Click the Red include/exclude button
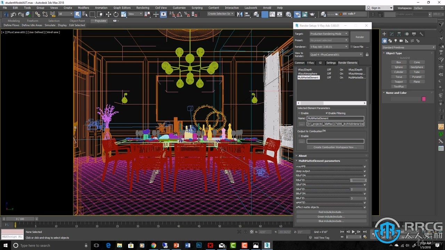This screenshot has width=445, height=250. click(x=331, y=212)
